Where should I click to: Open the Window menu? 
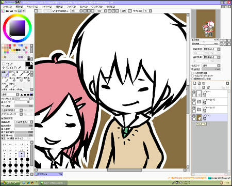coord(97,7)
